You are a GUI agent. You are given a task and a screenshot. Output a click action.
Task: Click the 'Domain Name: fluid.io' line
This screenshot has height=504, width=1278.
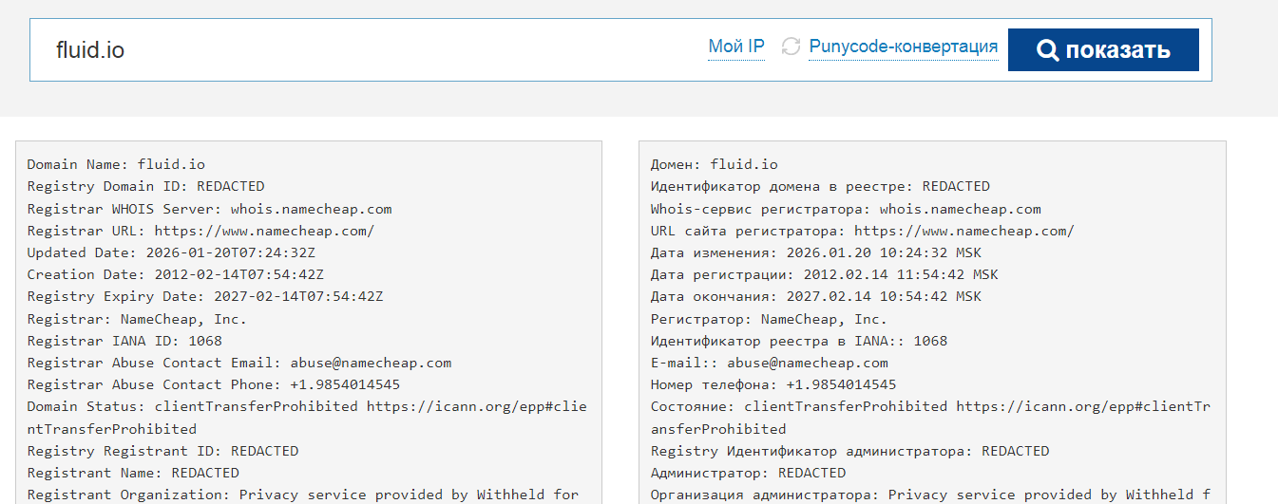[116, 164]
